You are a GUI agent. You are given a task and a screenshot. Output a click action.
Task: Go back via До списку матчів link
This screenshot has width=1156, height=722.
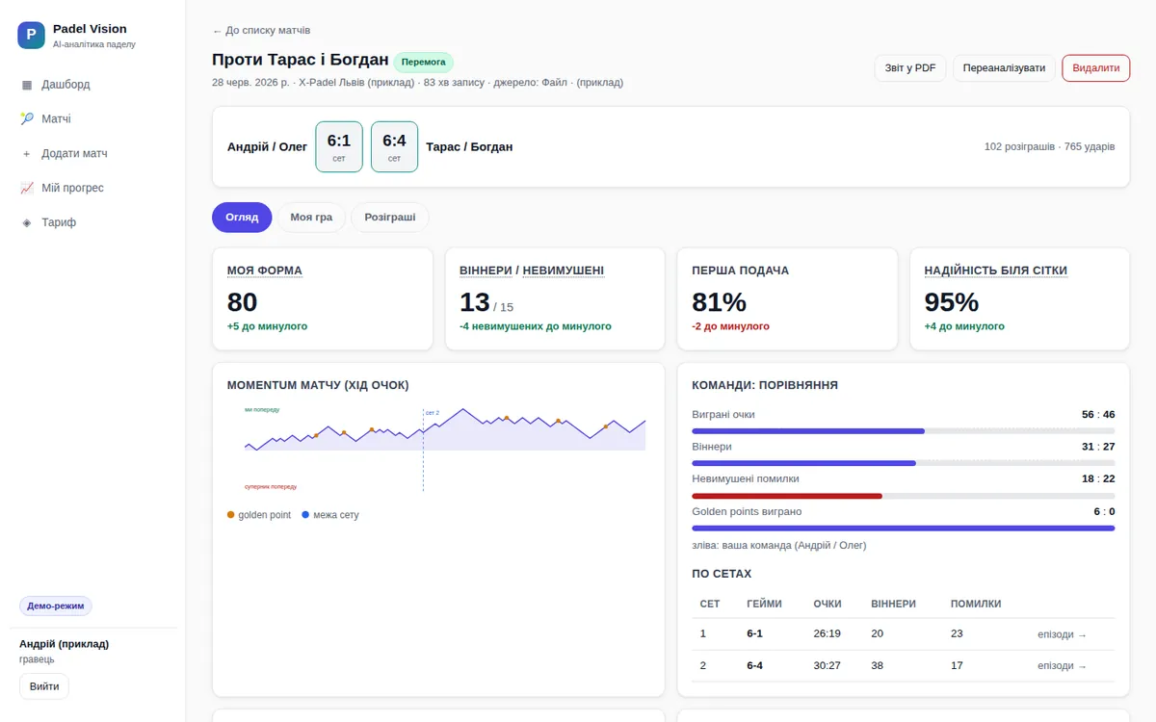coord(261,31)
